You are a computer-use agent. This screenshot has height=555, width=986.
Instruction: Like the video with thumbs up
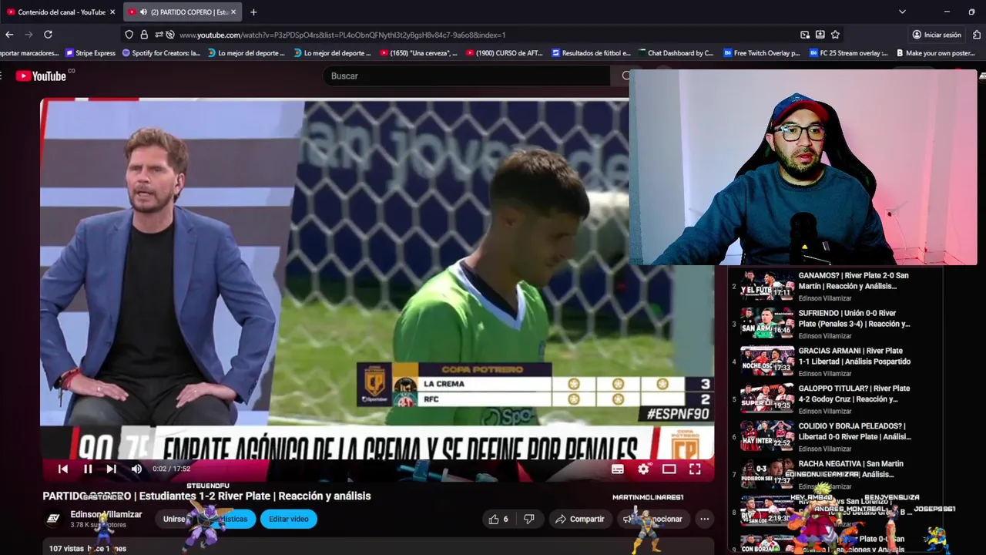click(x=499, y=519)
